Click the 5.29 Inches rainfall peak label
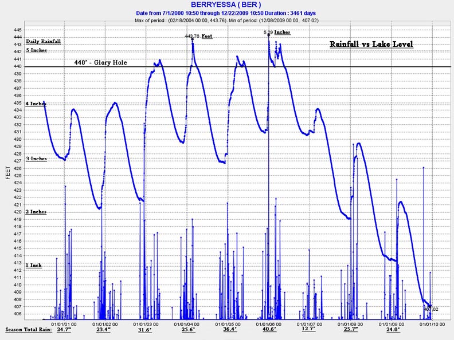454x340 pixels. pos(276,33)
